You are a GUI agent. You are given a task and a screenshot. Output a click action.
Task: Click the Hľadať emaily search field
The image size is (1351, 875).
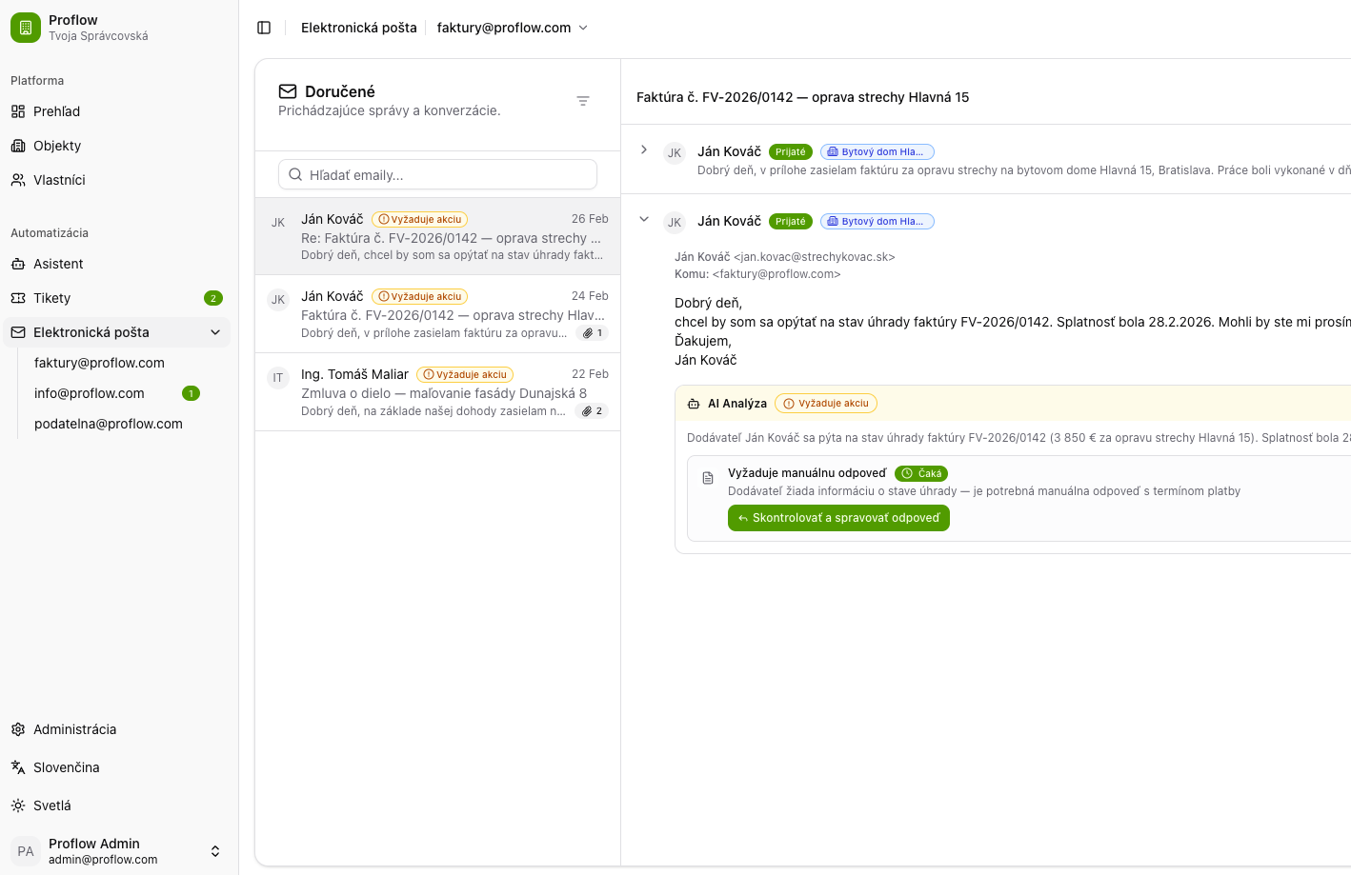[x=438, y=175]
